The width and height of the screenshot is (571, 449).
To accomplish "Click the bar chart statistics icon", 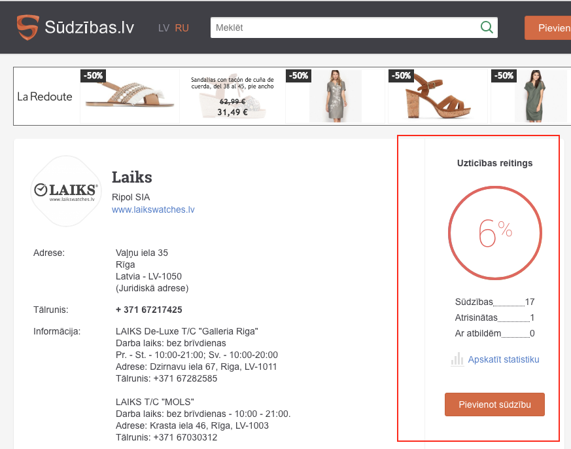I will [x=457, y=359].
